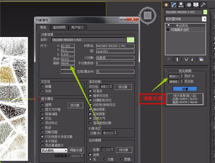Image resolution: width=215 pixels, height=163 pixels.
Task: Click the help question mark in 对象属性 dialog
Action: pos(123,19)
